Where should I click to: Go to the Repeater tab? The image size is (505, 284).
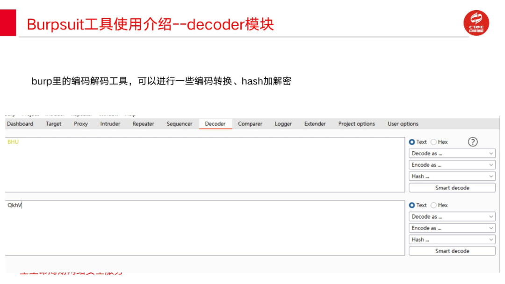(x=144, y=124)
